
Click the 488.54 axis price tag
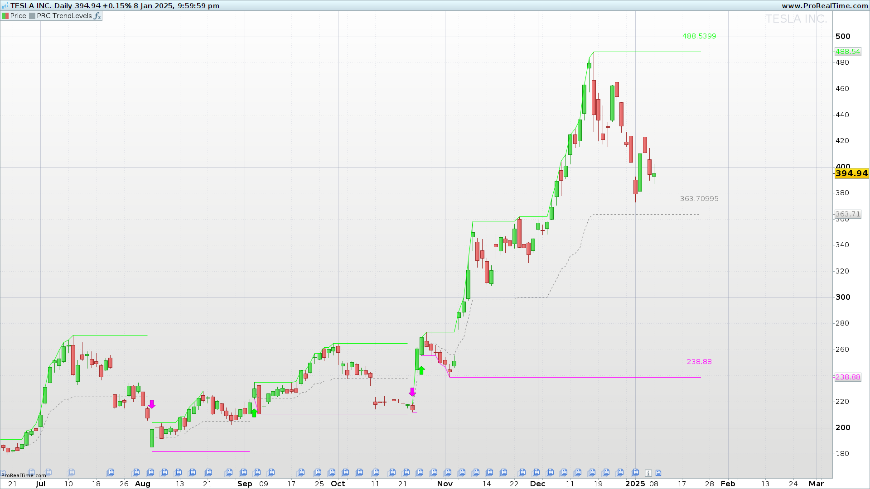point(848,52)
